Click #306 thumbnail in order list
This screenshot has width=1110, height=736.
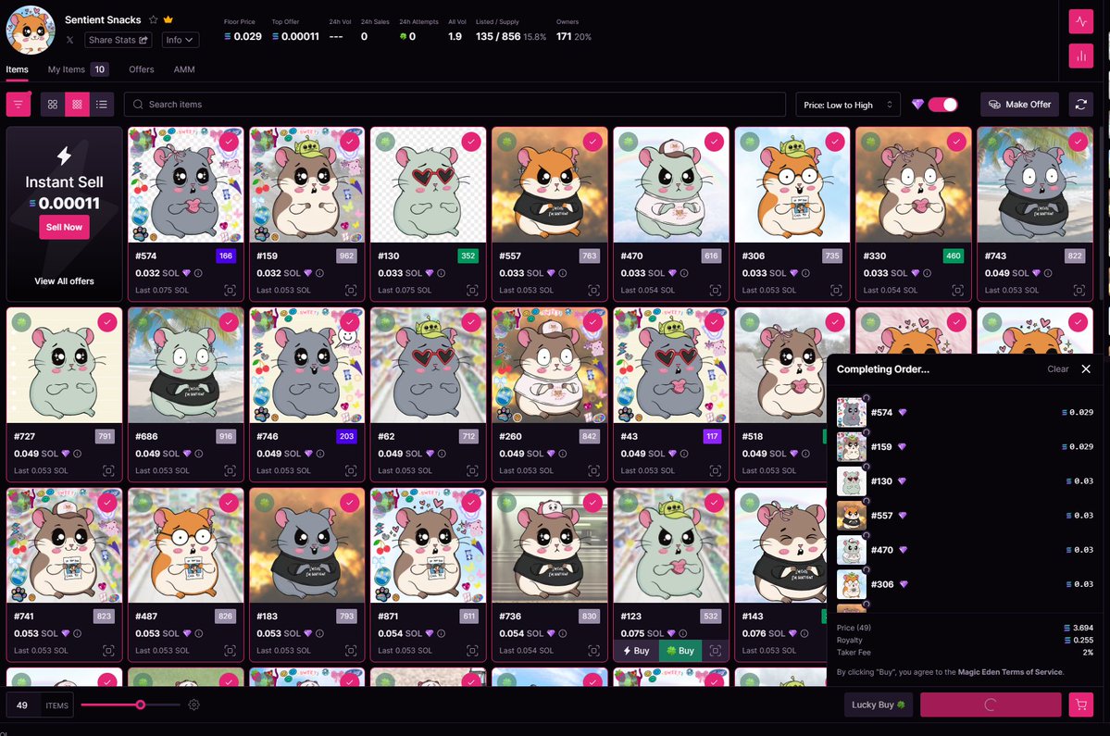point(852,584)
